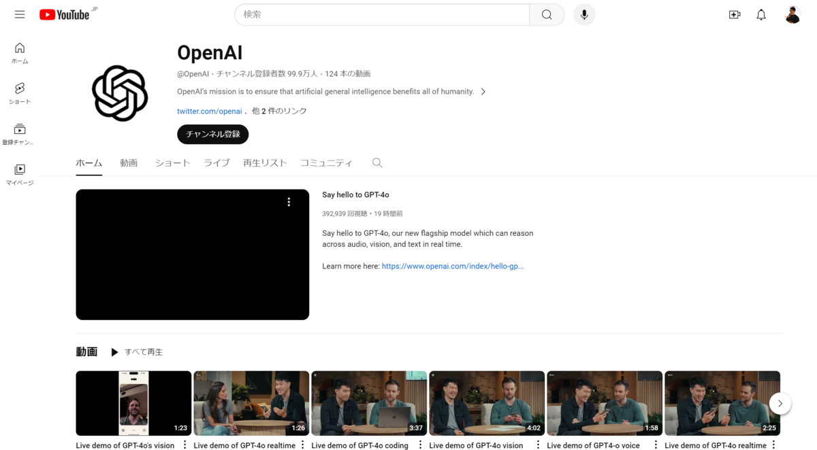Screen dimensions: 817x450
Task: Open the 4:02 video thumbnail
Action: pos(487,403)
